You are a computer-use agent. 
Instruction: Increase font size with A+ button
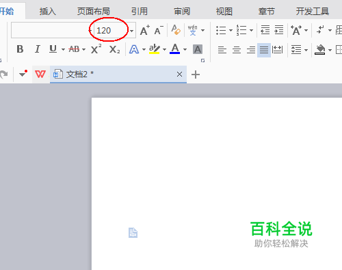[x=145, y=30]
